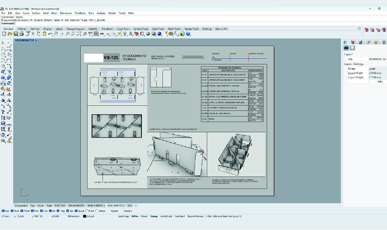Toggle the Quad osnap checkbox
This screenshot has height=230, width=387.
pyautogui.click(x=76, y=211)
